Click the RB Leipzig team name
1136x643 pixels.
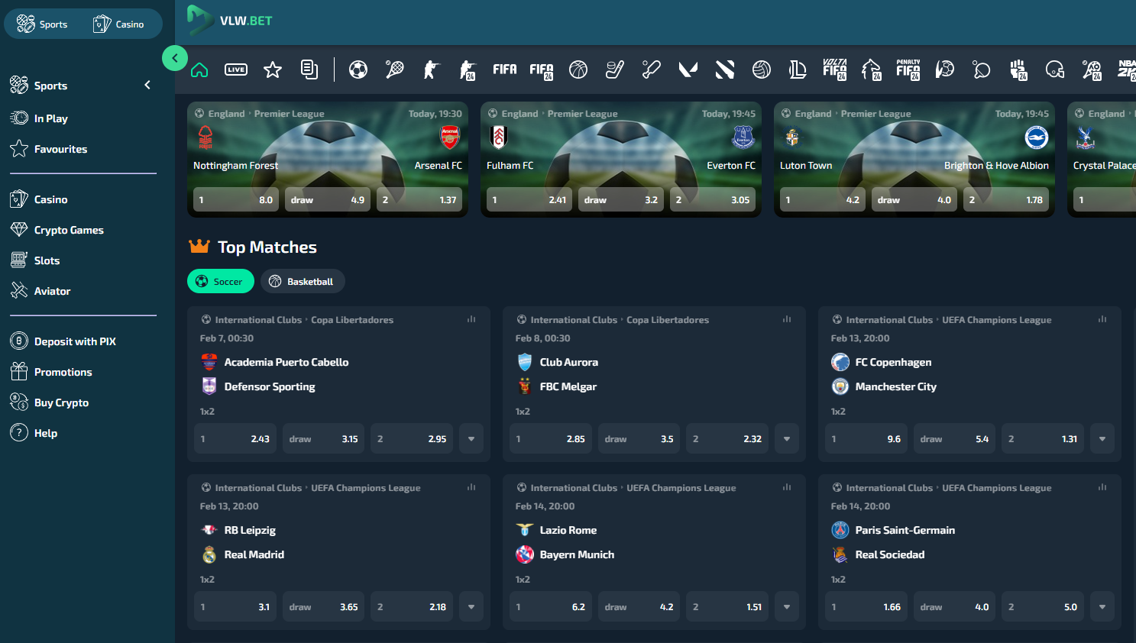250,530
